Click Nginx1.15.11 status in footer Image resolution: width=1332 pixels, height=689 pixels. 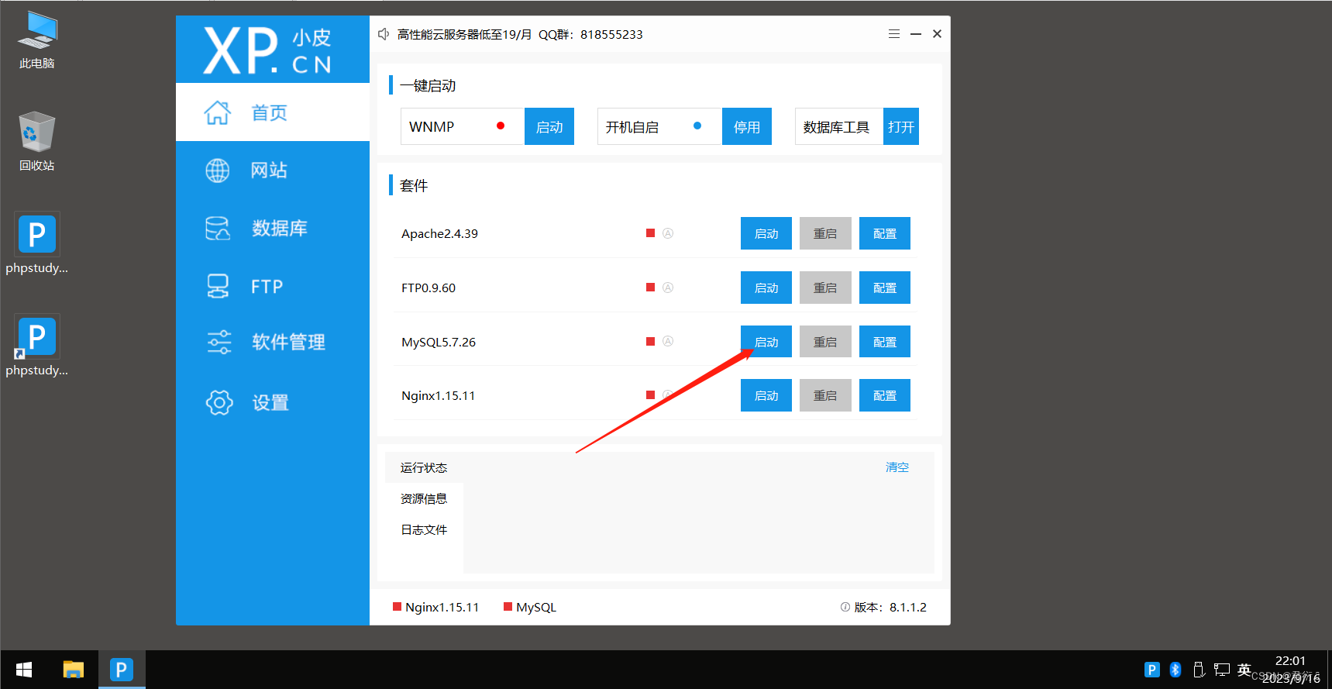[436, 607]
